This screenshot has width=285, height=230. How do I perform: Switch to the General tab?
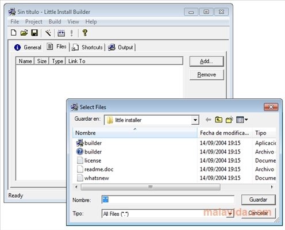pyautogui.click(x=28, y=47)
